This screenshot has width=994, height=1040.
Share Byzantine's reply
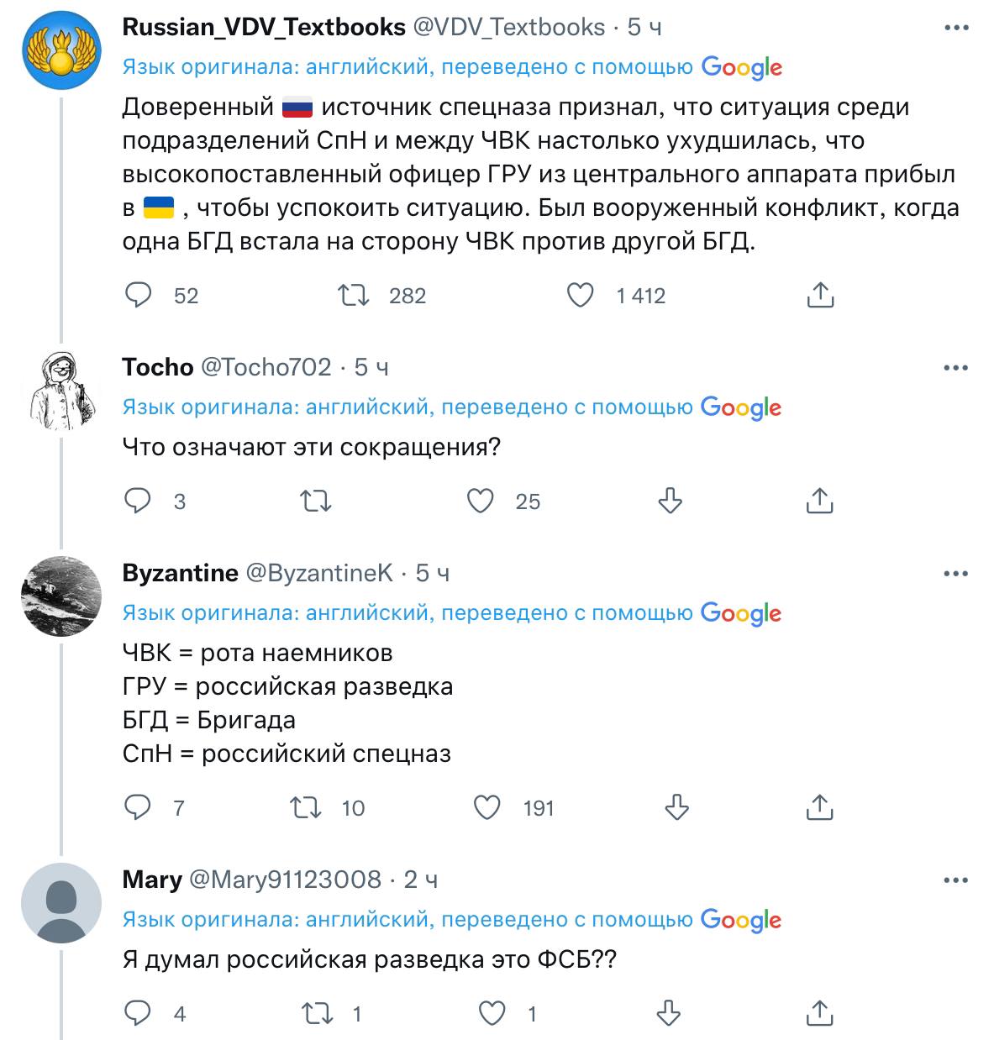tap(818, 807)
